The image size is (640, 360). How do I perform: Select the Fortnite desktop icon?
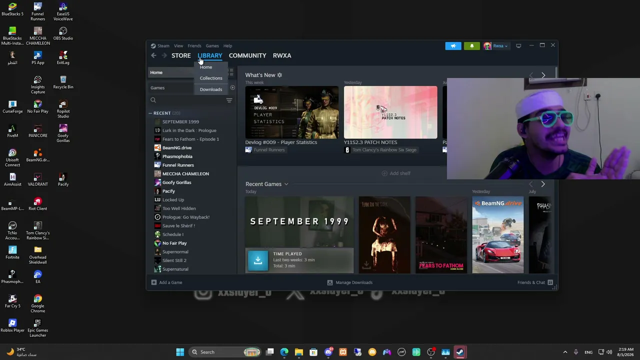12,252
